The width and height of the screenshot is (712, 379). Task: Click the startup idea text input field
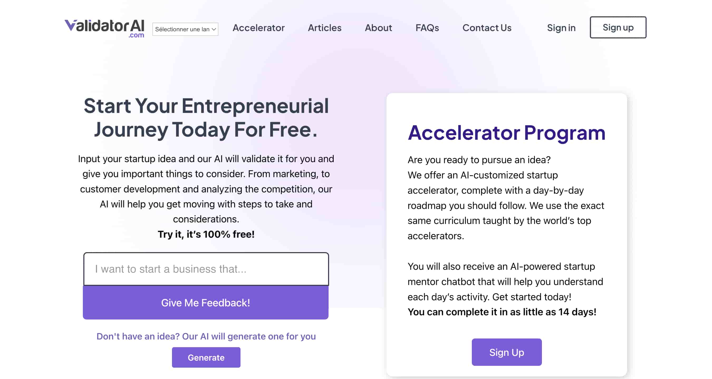[x=206, y=269]
